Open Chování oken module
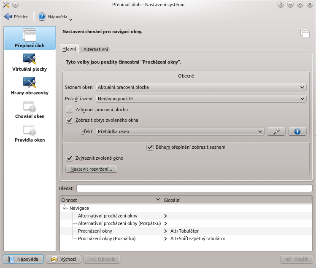 tap(30, 109)
